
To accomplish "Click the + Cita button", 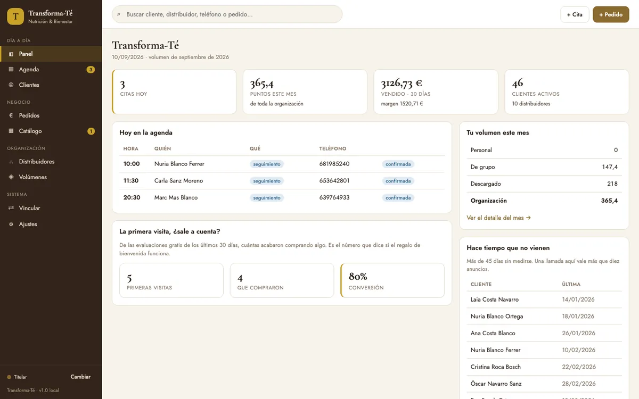I will 575,14.
